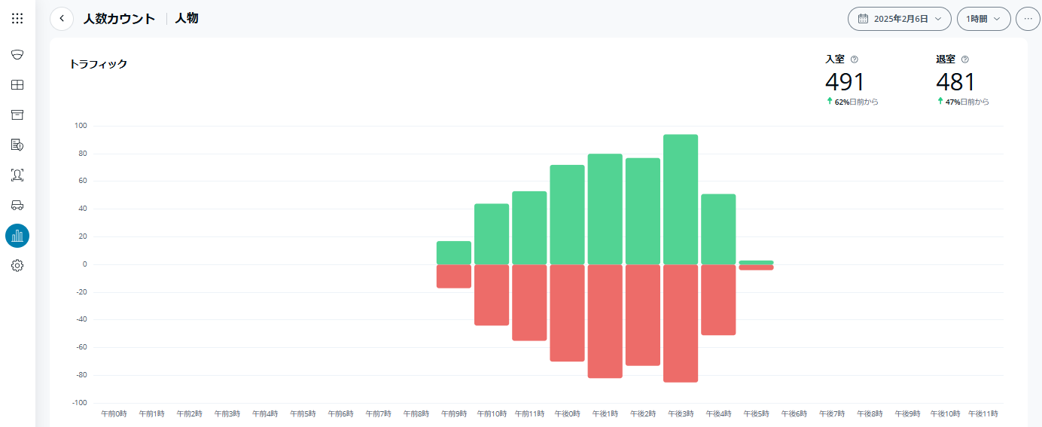This screenshot has width=1042, height=427.
Task: Click the help icon beside 入室
Action: coord(855,59)
